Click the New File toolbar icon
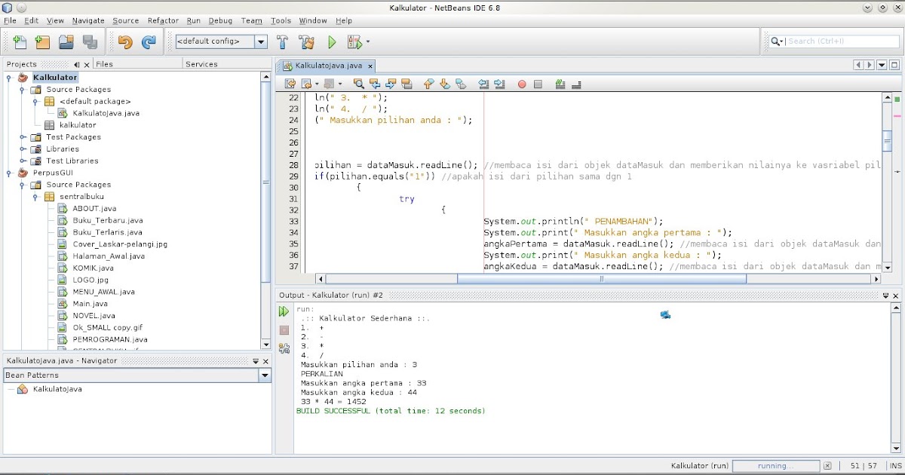905x475 pixels. (x=20, y=42)
